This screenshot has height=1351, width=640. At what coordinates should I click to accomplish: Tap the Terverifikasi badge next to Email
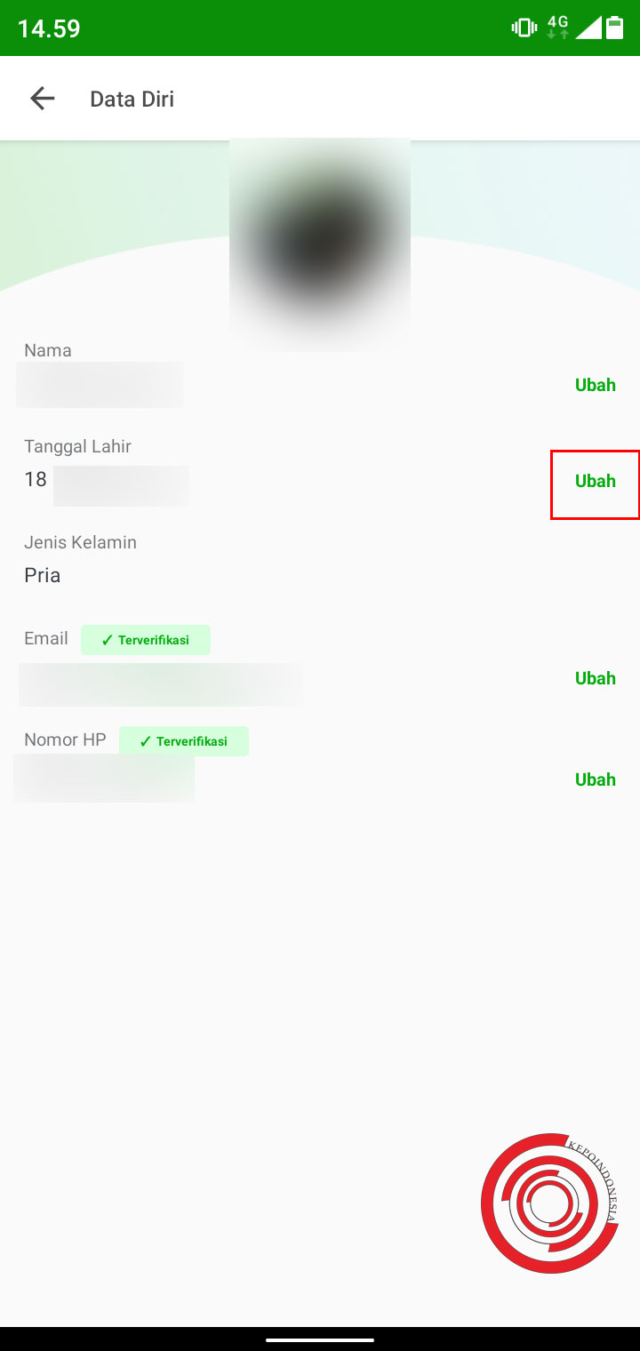point(146,639)
